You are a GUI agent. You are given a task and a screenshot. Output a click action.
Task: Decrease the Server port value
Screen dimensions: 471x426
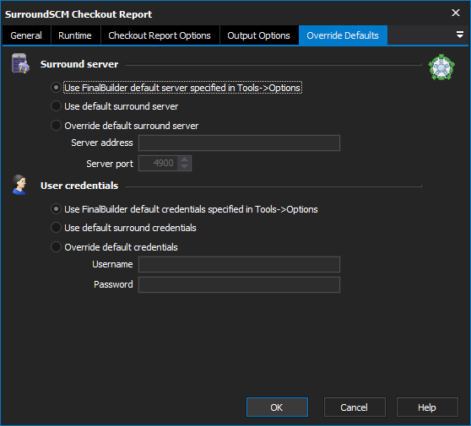pyautogui.click(x=185, y=167)
